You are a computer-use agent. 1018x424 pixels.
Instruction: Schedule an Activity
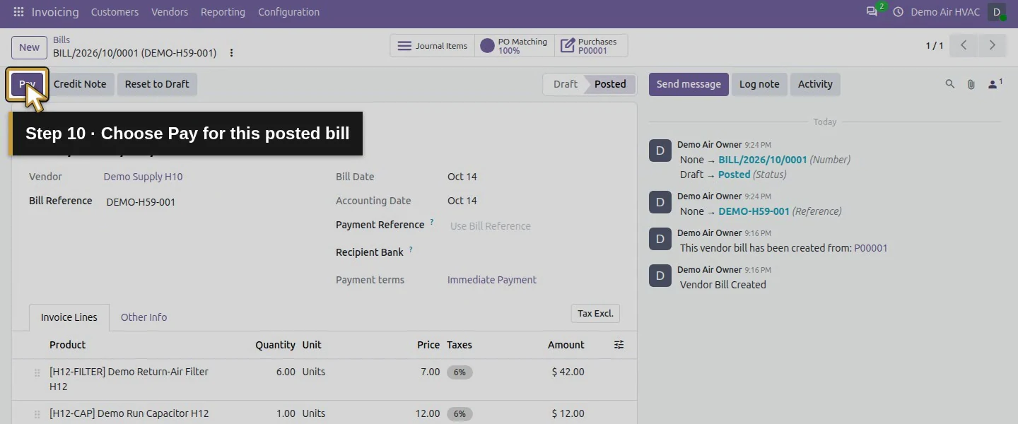[x=815, y=84]
